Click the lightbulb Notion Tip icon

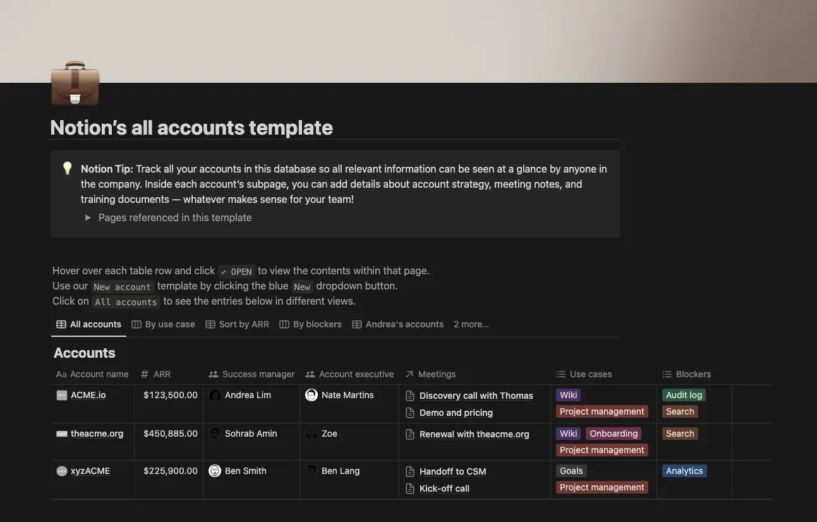68,168
